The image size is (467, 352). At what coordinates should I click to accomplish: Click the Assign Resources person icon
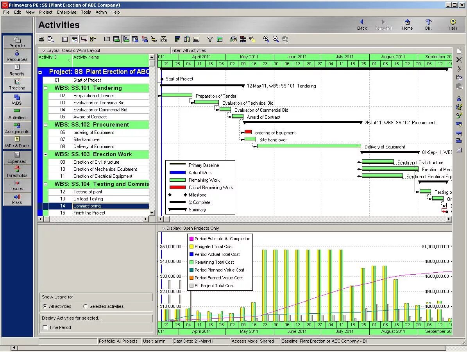[459, 98]
